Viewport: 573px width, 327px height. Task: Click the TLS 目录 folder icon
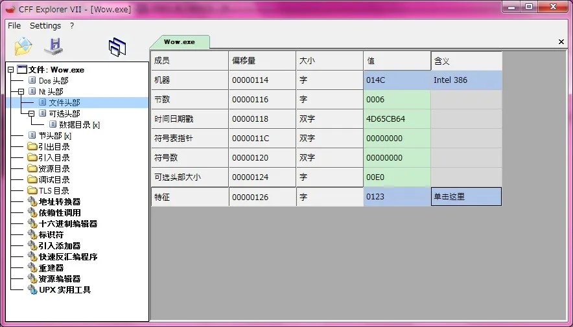click(32, 190)
